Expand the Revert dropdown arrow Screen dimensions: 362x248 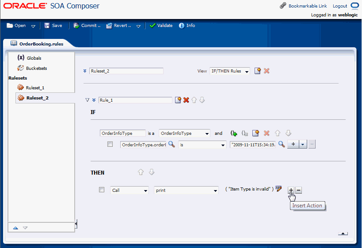click(x=138, y=26)
